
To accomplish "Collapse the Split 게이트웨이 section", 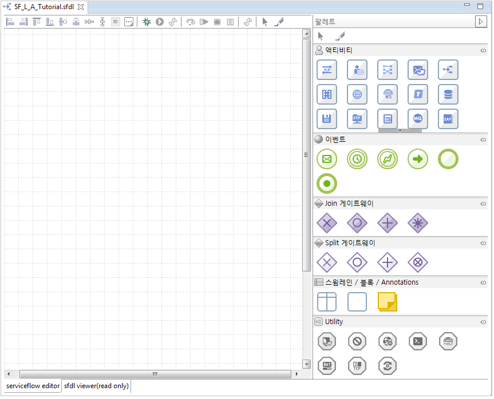I will pos(350,243).
